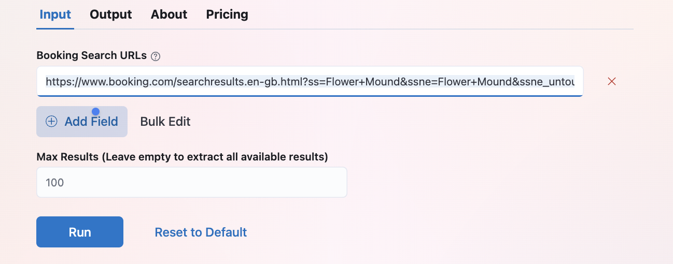Go to the About tab
This screenshot has width=673, height=264.
pyautogui.click(x=169, y=14)
